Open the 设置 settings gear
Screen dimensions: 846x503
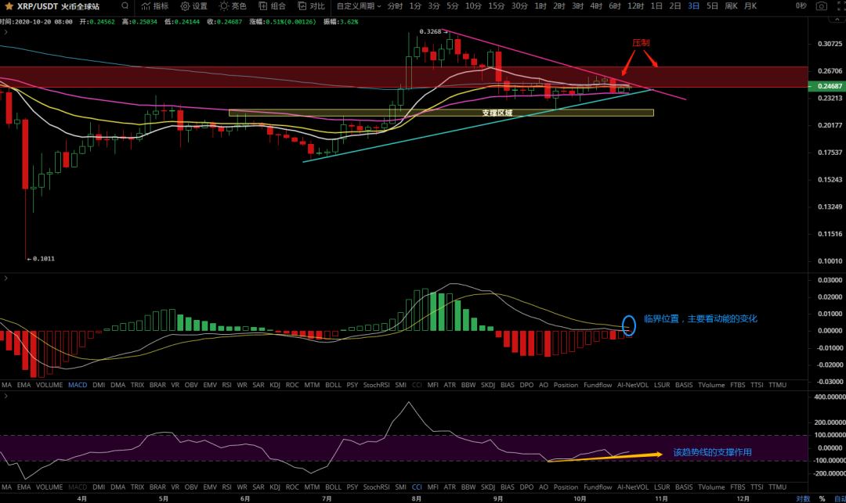pos(193,6)
